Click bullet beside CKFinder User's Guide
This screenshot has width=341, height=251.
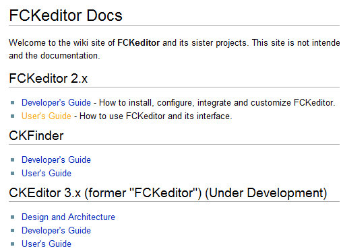point(13,174)
